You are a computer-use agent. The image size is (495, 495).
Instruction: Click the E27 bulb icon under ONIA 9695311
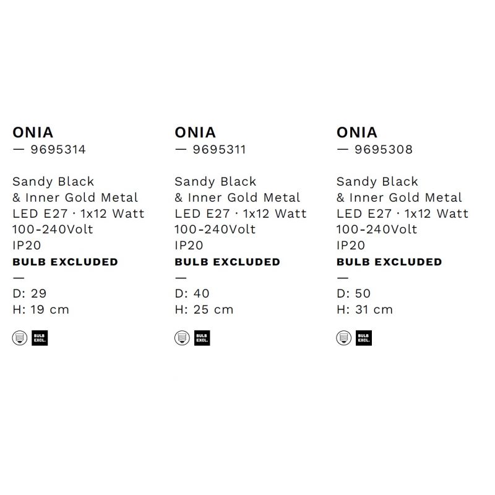tap(182, 338)
